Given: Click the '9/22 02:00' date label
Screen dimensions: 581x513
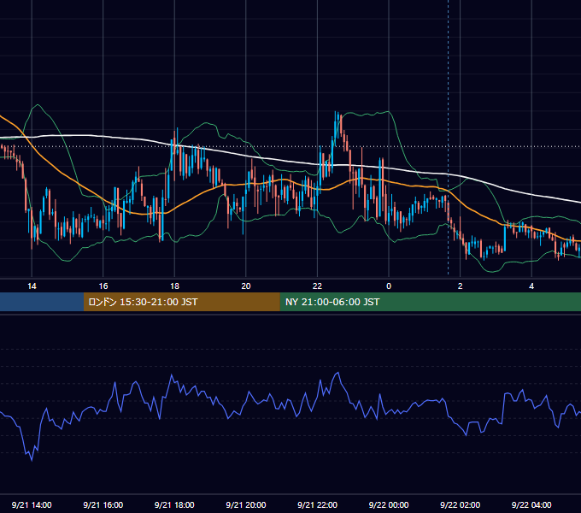Looking at the screenshot, I should click(x=461, y=504).
